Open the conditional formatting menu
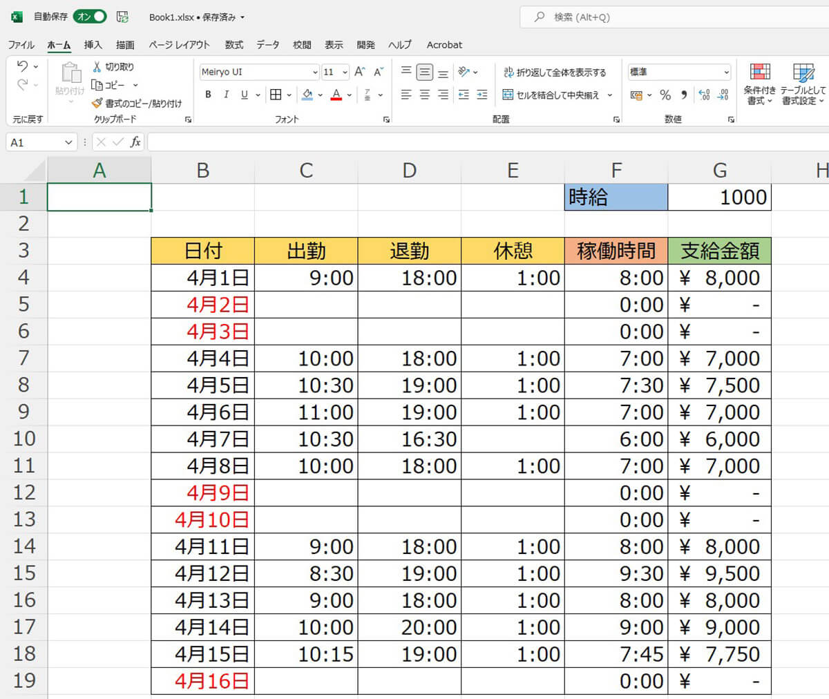The height and width of the screenshot is (699, 829). 760,83
